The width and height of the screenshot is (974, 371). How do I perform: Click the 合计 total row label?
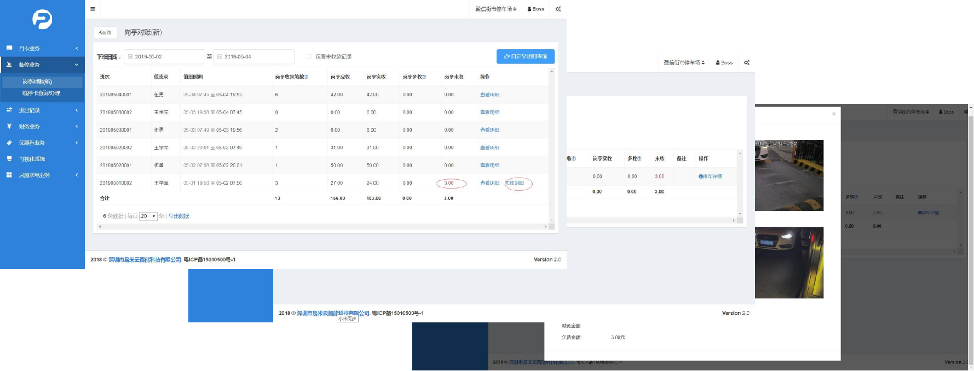pyautogui.click(x=105, y=198)
